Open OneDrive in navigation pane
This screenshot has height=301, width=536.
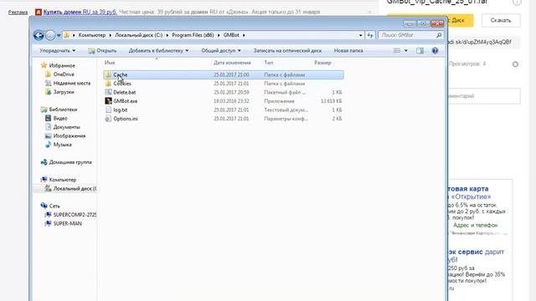pos(64,74)
